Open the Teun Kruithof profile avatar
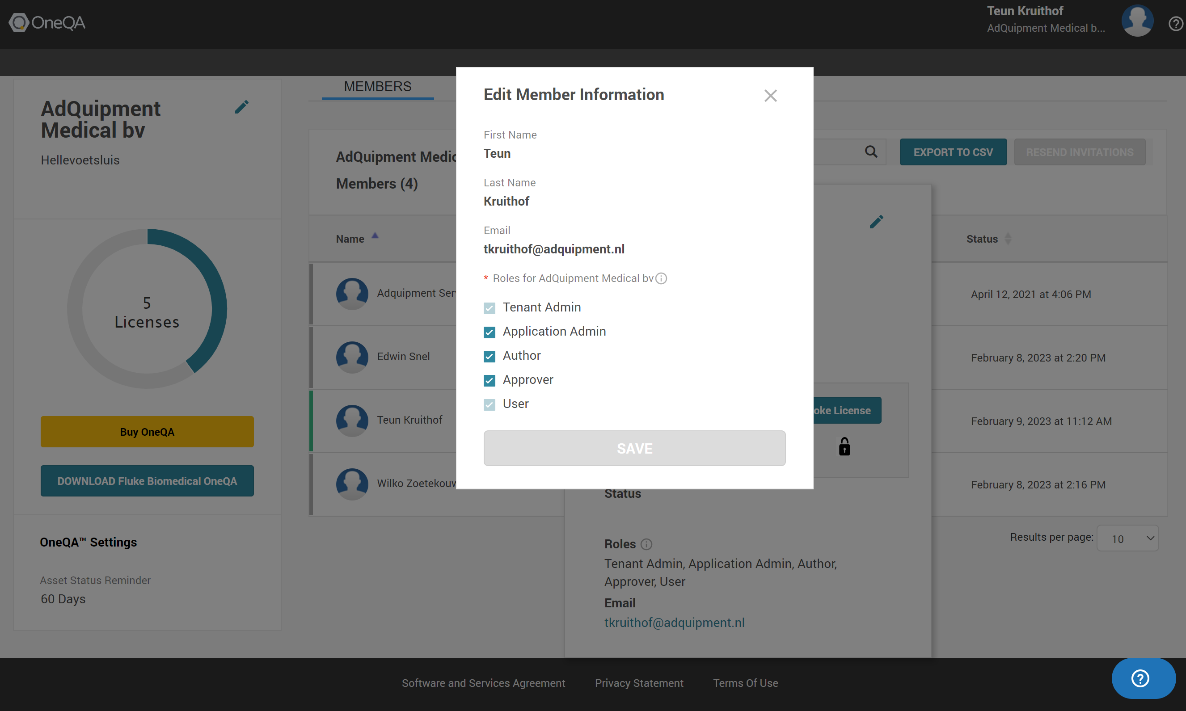 click(1137, 21)
